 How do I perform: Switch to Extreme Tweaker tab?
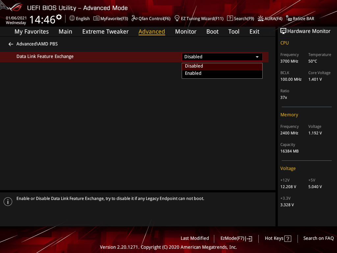[105, 32]
